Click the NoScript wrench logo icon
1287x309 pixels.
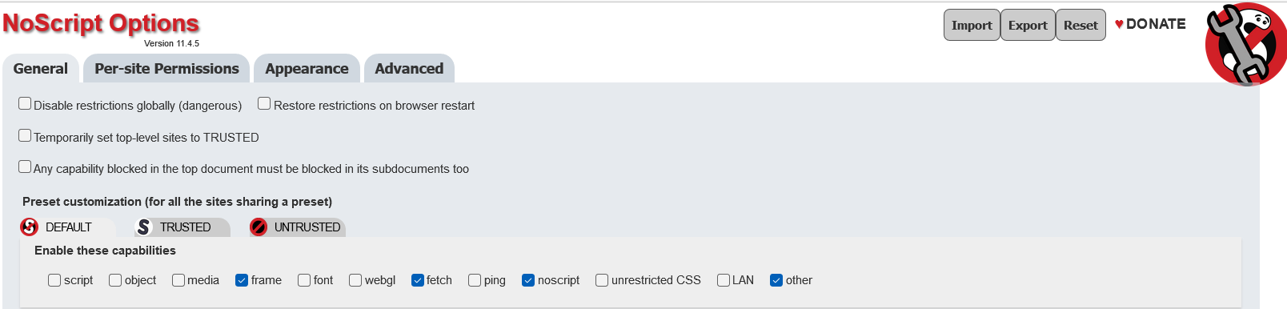1245,44
